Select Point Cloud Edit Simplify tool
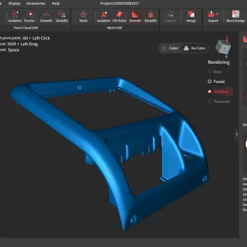The width and height of the screenshot is (247, 247). 62,16
